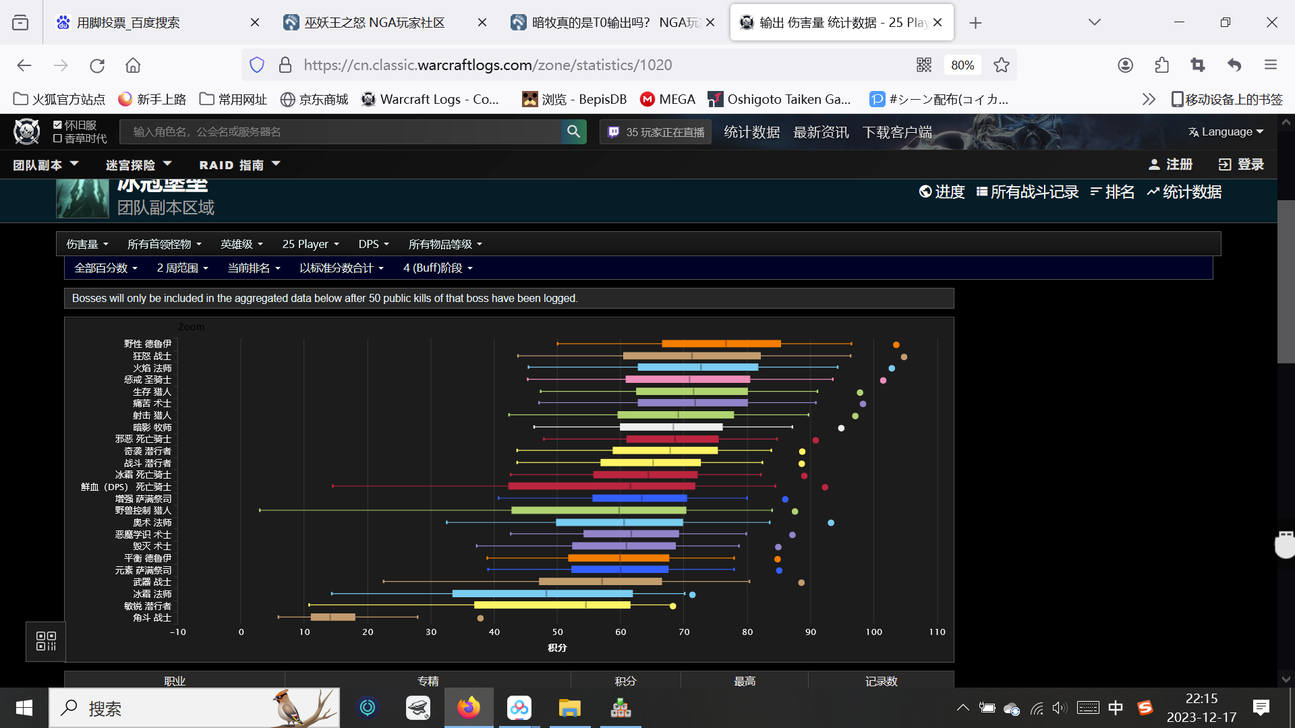Check the 怀旧服 checkbox
The height and width of the screenshot is (728, 1295).
57,124
